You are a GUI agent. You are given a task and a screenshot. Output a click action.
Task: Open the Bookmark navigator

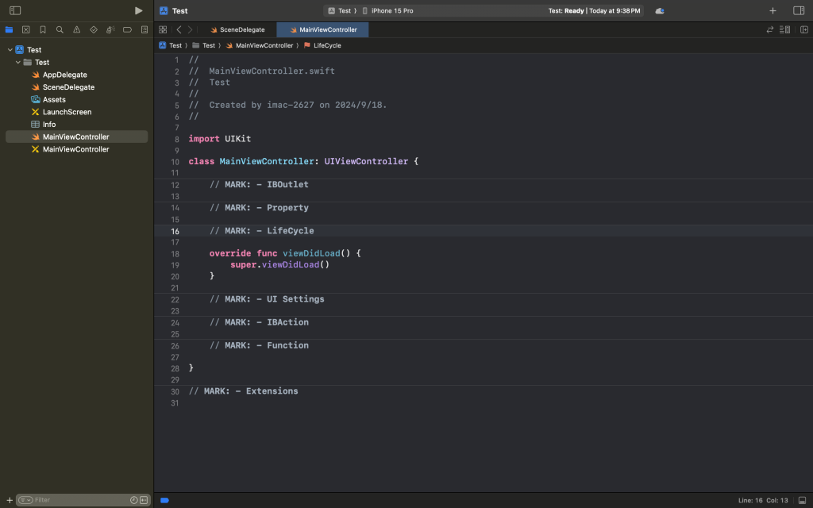(43, 29)
